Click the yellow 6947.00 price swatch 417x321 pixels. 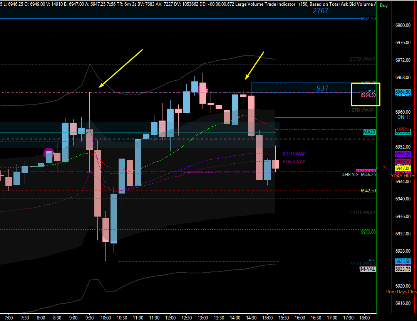click(402, 168)
